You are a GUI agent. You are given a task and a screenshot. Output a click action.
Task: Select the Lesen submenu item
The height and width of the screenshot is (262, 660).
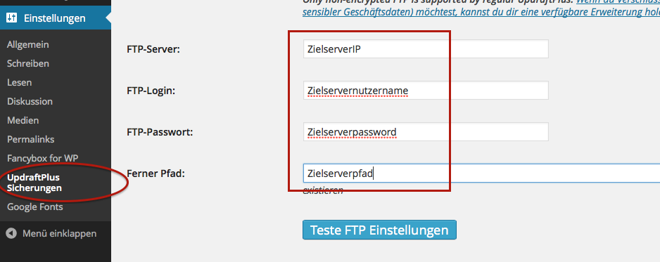click(x=20, y=82)
